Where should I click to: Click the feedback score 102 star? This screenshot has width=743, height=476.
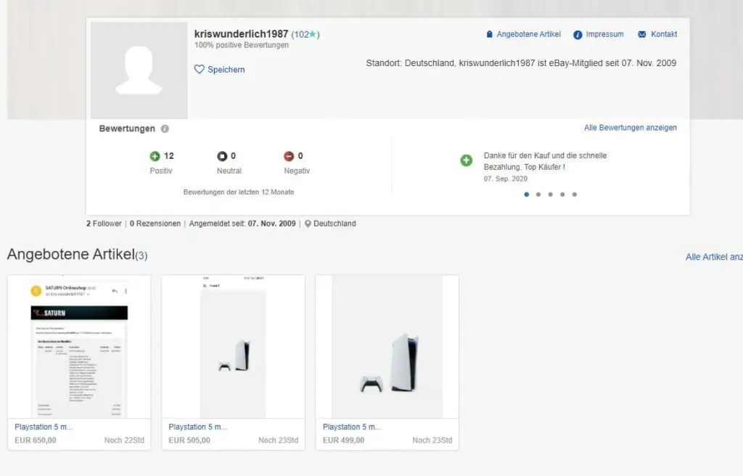[x=313, y=34]
